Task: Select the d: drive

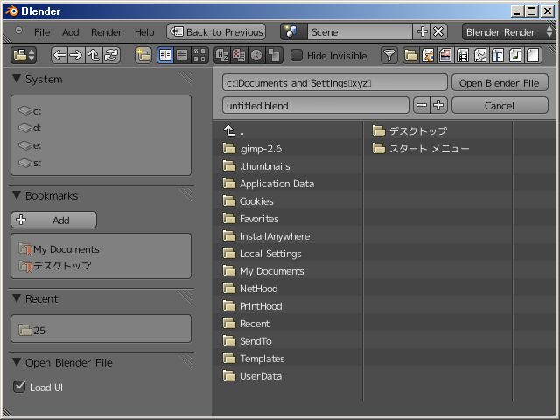Action: tap(30, 128)
